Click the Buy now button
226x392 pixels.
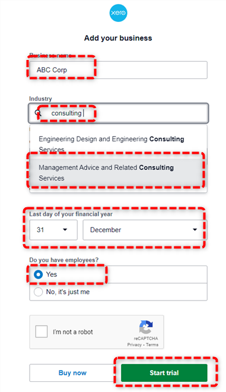coord(72,373)
